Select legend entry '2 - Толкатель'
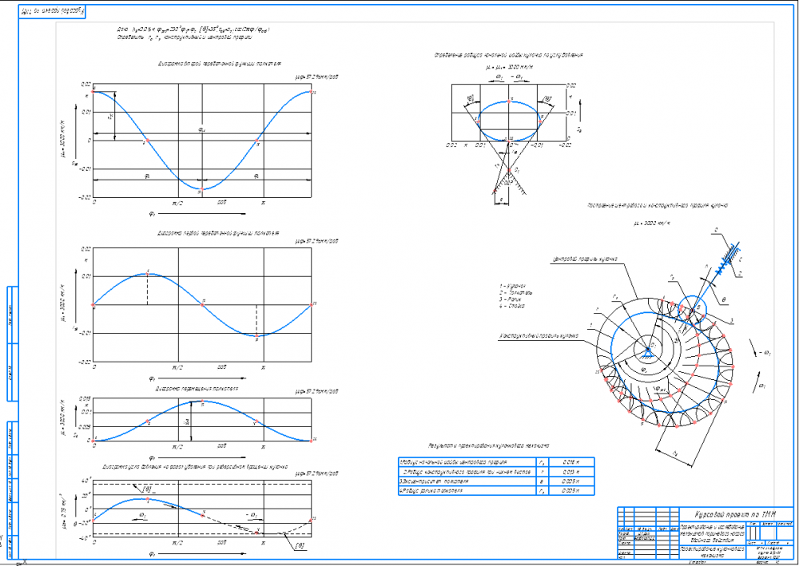The image size is (799, 566). pyautogui.click(x=515, y=293)
